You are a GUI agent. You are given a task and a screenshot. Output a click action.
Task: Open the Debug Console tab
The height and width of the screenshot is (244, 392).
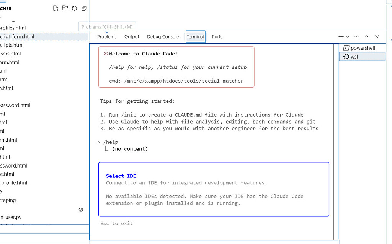(x=163, y=36)
